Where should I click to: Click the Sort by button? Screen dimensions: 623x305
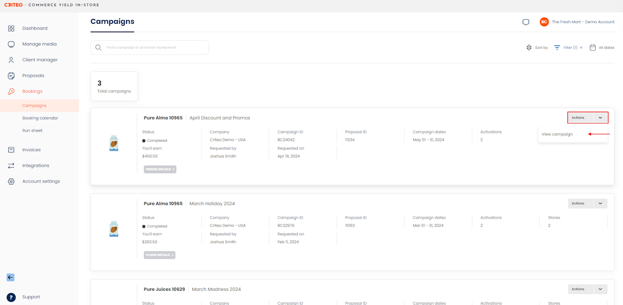click(x=537, y=48)
